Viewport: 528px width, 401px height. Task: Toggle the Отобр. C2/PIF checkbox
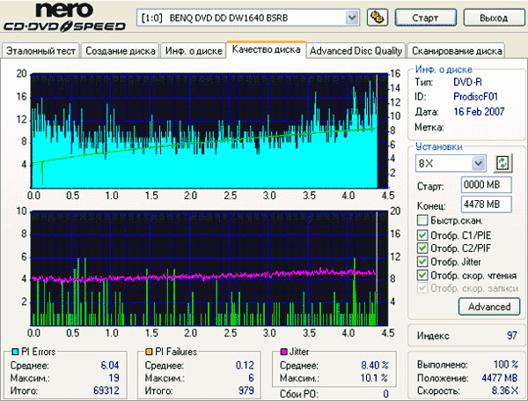[x=422, y=248]
